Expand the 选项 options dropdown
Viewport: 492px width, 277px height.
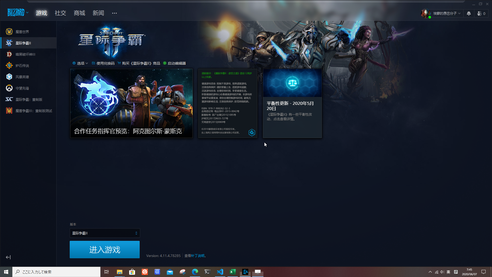80,63
